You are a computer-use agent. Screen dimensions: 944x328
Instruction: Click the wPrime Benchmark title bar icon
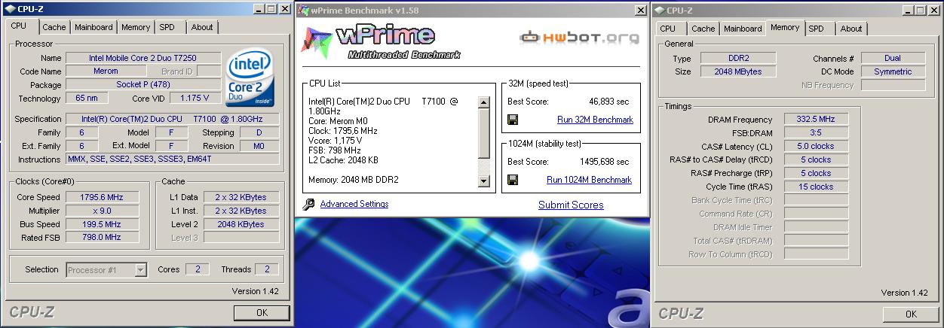click(303, 10)
